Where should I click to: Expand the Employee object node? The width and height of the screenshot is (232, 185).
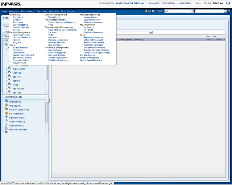click(7, 73)
